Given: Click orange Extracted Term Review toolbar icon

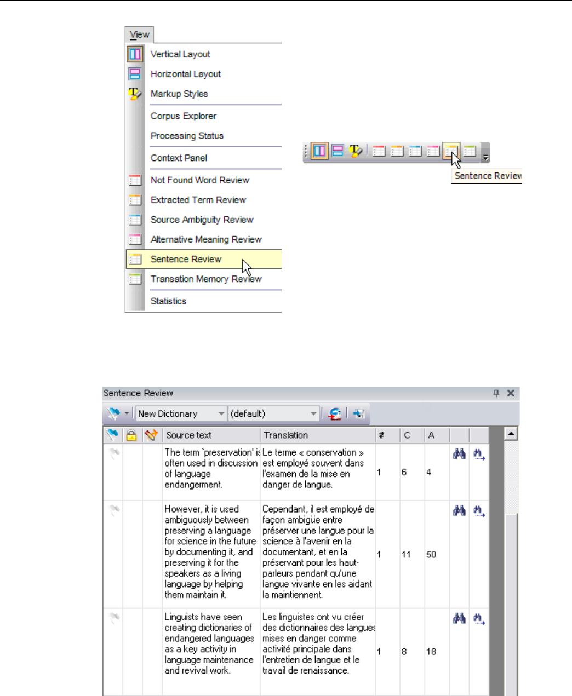Looking at the screenshot, I should pos(397,151).
